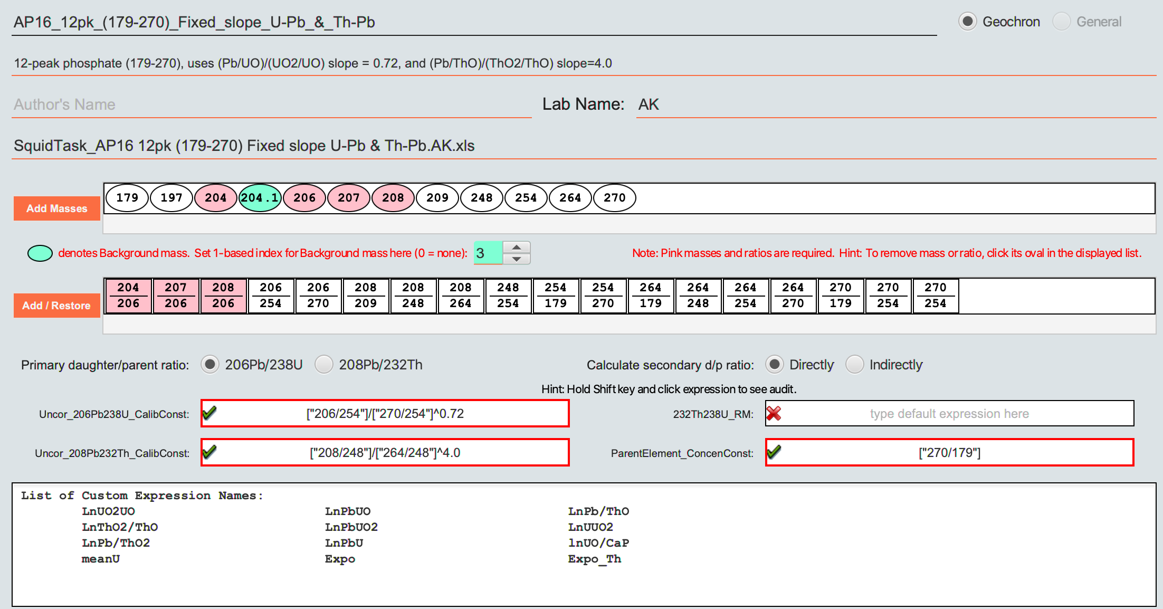Click the green background mass oval 204.1
Image resolution: width=1163 pixels, height=609 pixels.
[x=260, y=198]
